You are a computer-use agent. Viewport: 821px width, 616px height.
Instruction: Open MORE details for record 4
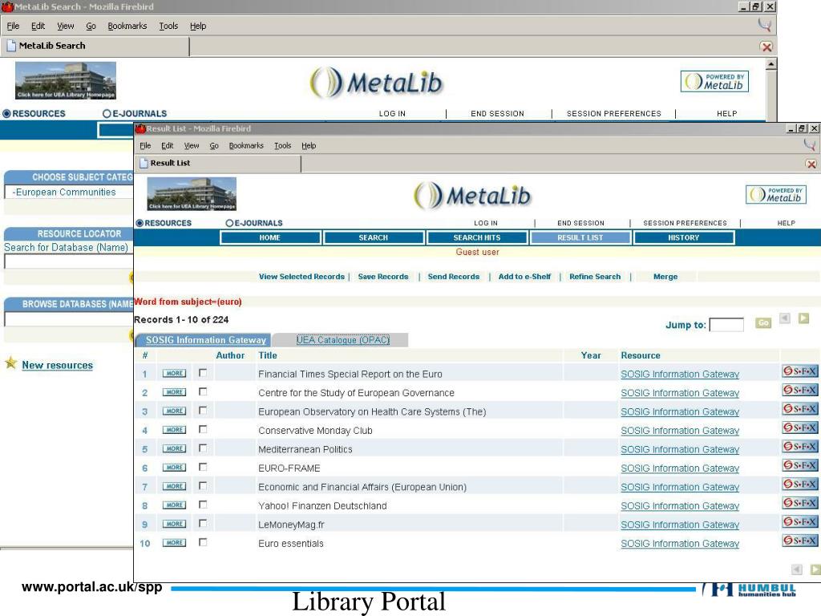(174, 430)
